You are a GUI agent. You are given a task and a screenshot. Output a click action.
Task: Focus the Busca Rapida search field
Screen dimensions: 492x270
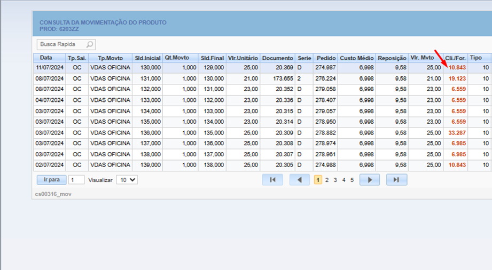[62, 44]
